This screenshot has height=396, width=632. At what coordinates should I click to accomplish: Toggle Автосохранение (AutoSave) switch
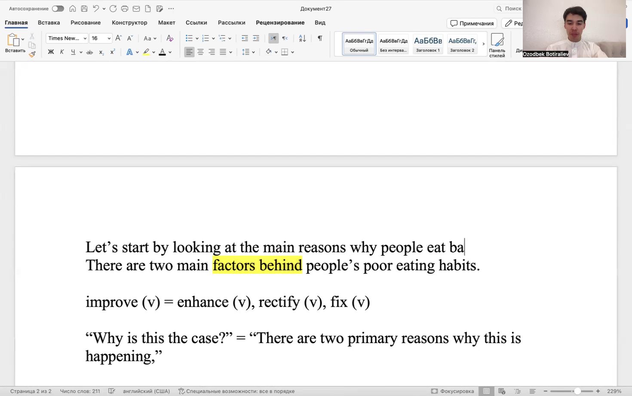(58, 8)
